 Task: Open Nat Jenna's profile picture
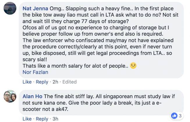pos(10,8)
